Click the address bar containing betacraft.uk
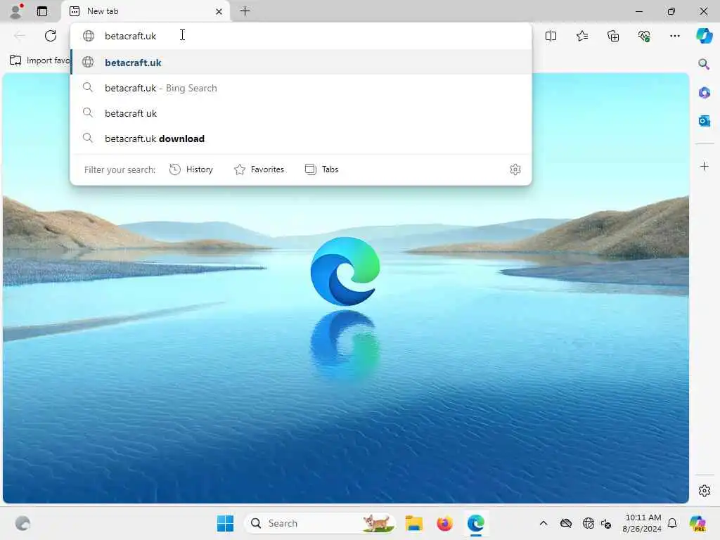Screen dimensions: 720x540 pos(301,36)
